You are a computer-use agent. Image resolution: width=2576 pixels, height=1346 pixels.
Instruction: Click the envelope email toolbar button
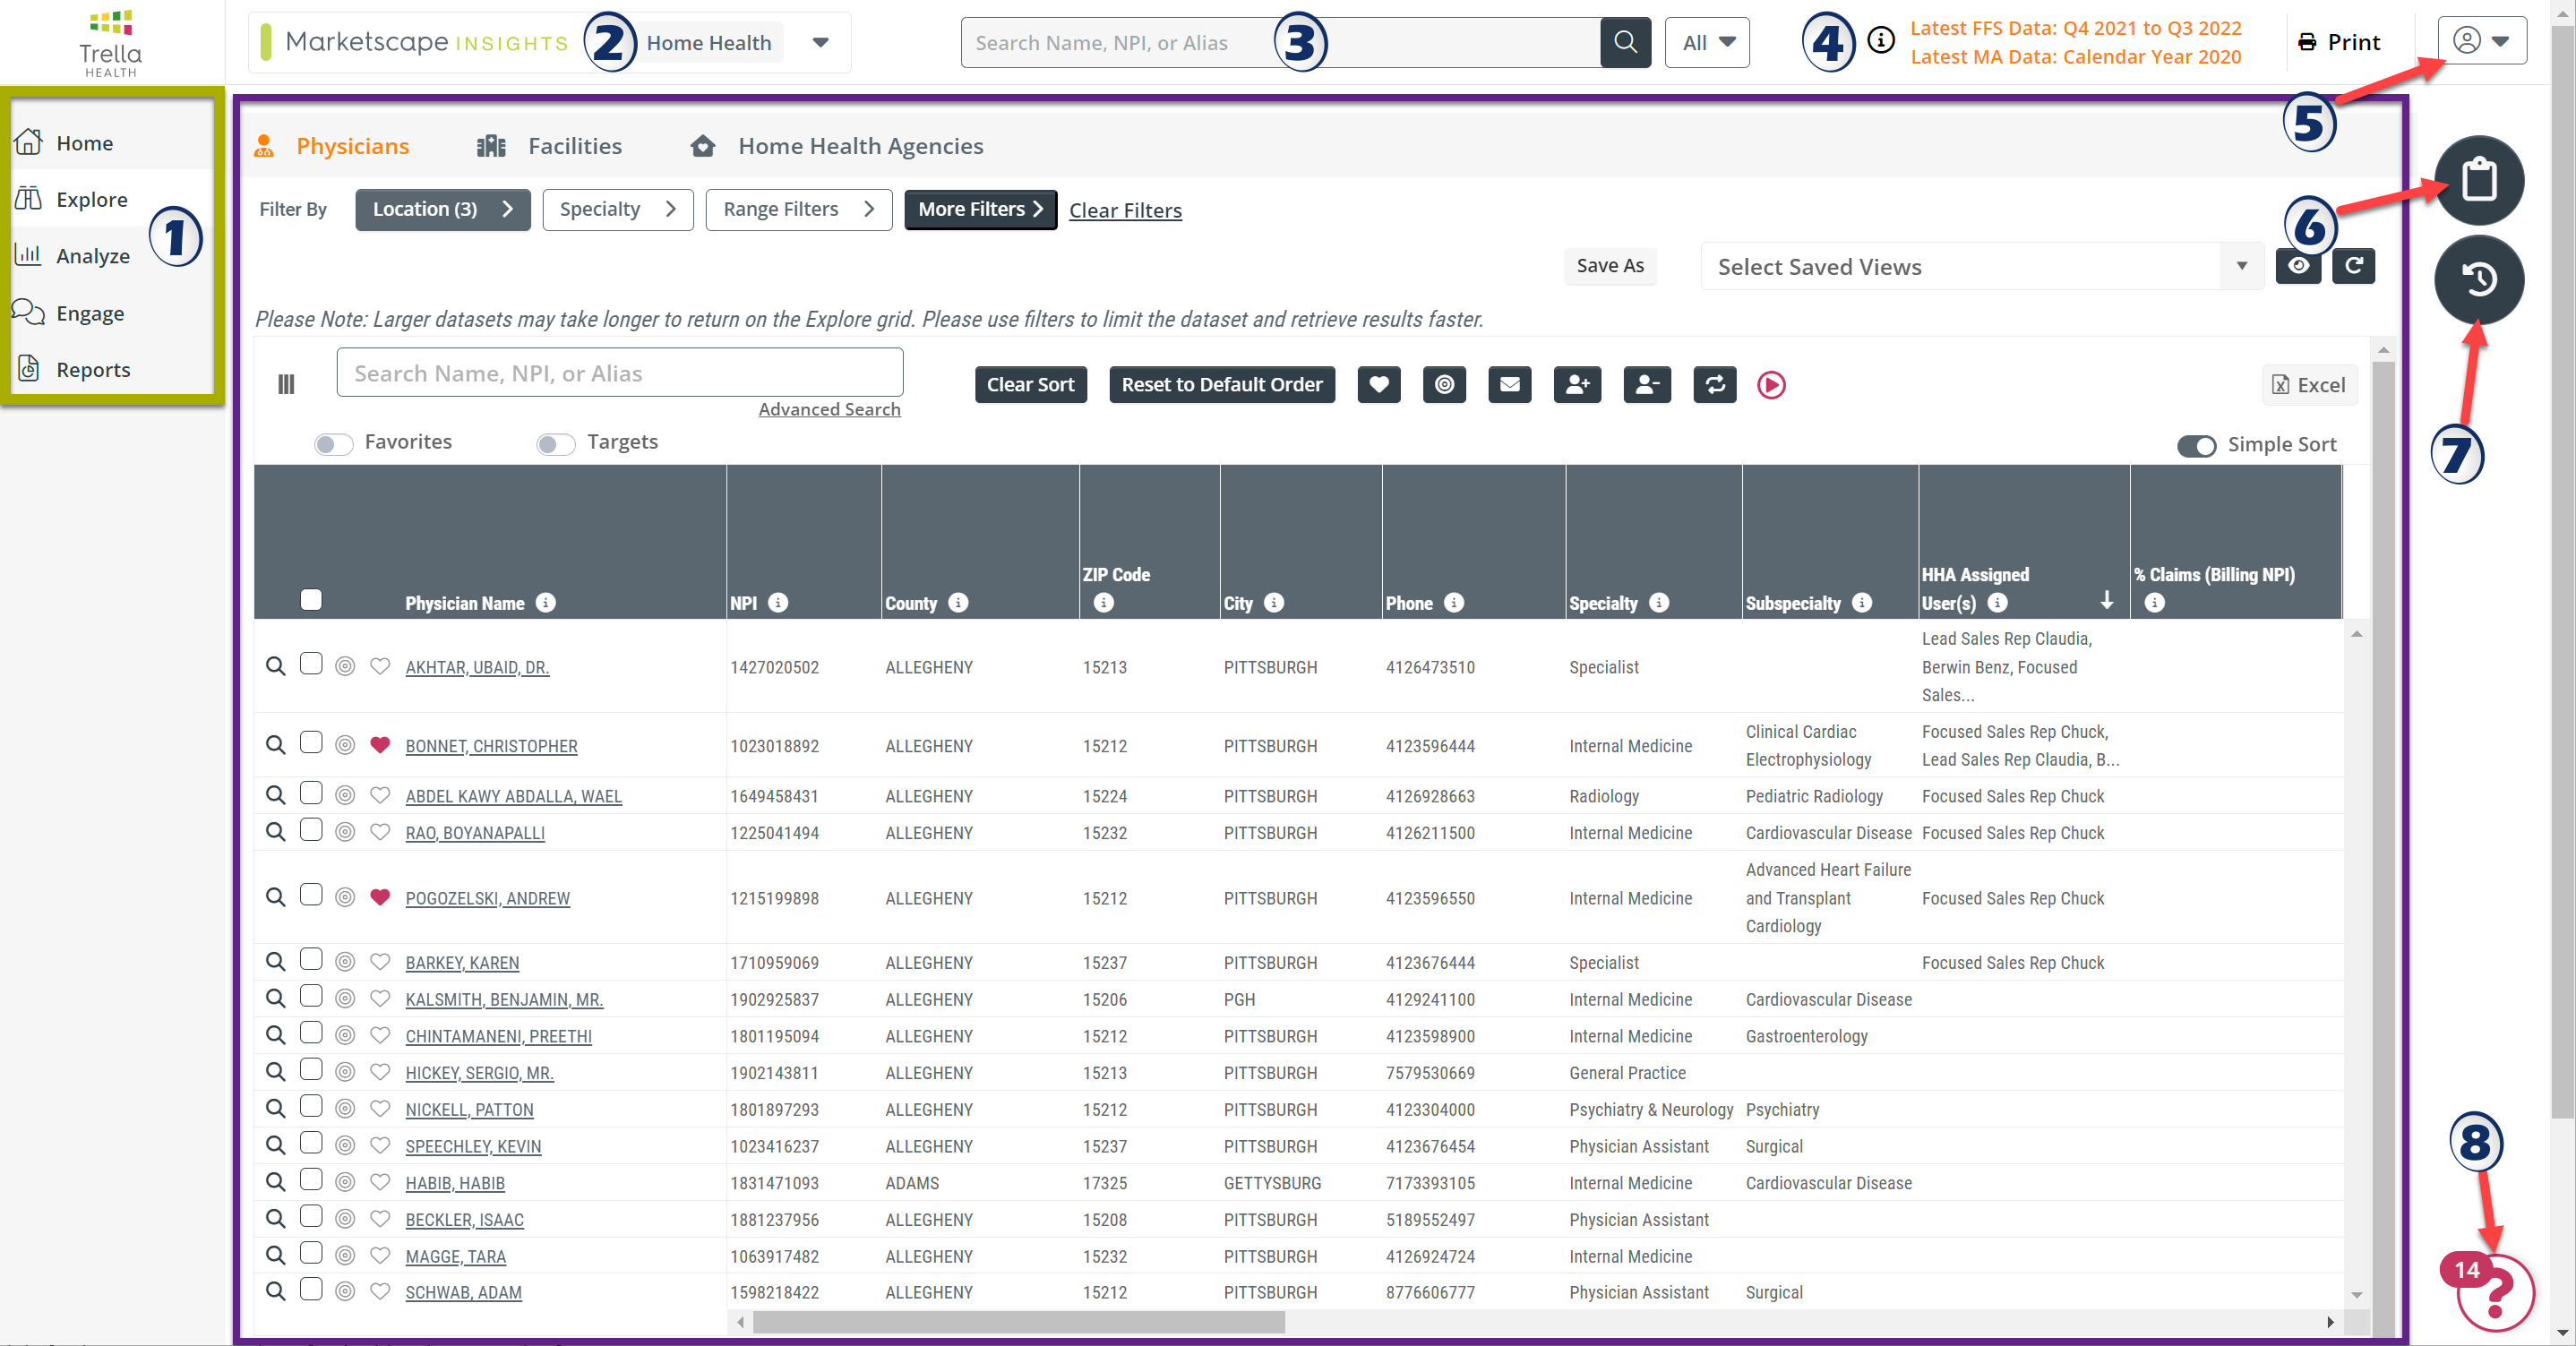click(1510, 385)
